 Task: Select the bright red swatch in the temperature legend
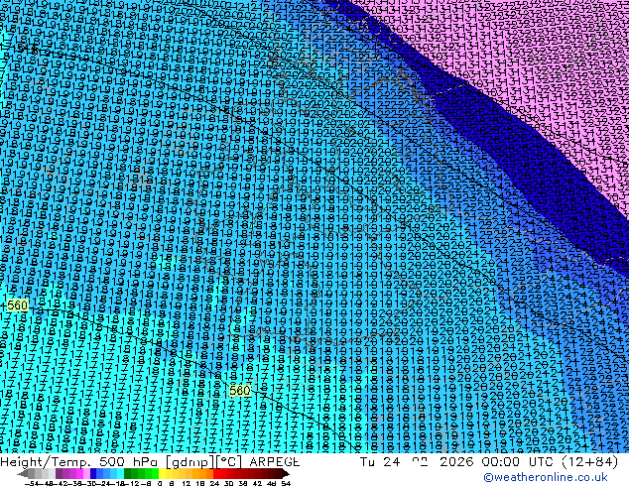pos(216,473)
